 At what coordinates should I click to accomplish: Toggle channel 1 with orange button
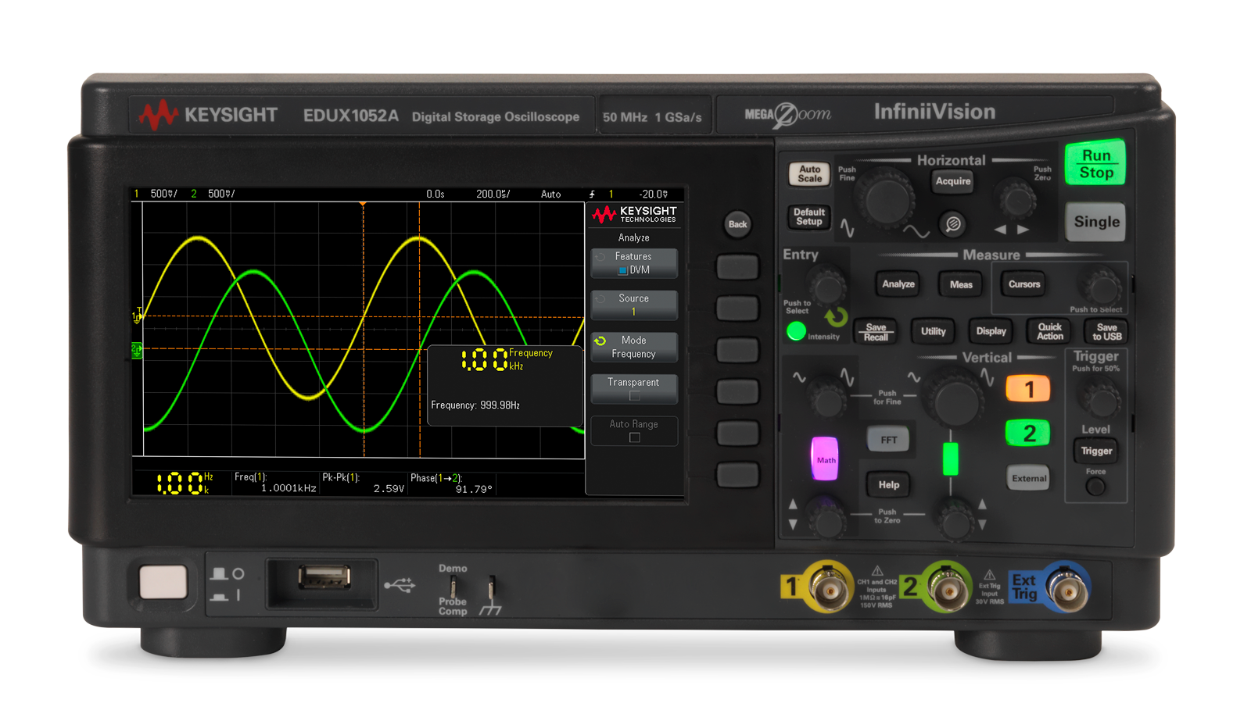point(1028,389)
